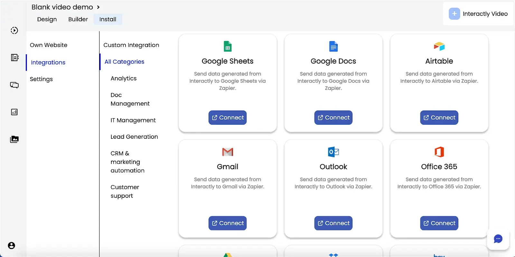Filter by CRM & marketing automation
This screenshot has width=515, height=257.
click(x=127, y=162)
